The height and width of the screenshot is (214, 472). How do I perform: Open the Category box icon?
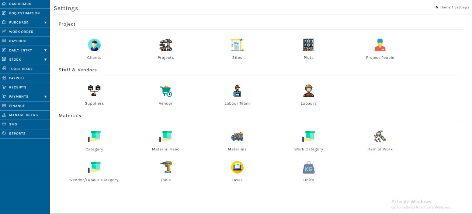point(94,136)
